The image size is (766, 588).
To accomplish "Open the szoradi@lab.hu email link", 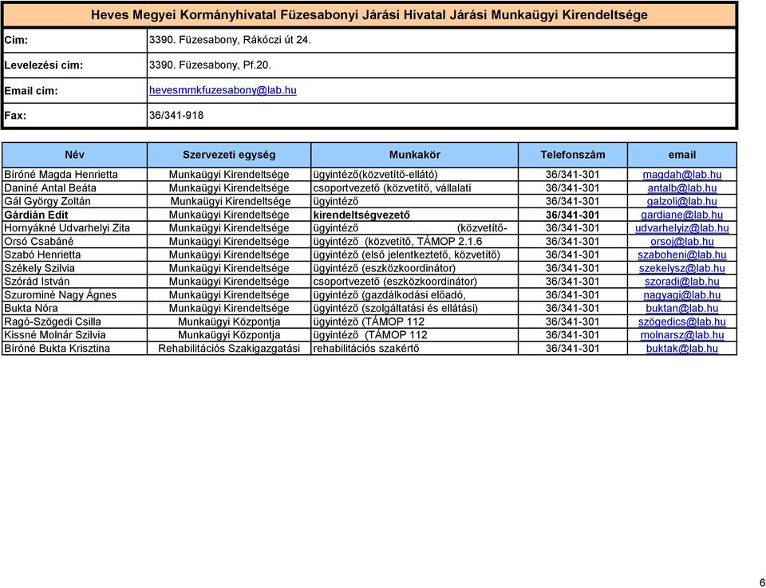I will coord(682,282).
